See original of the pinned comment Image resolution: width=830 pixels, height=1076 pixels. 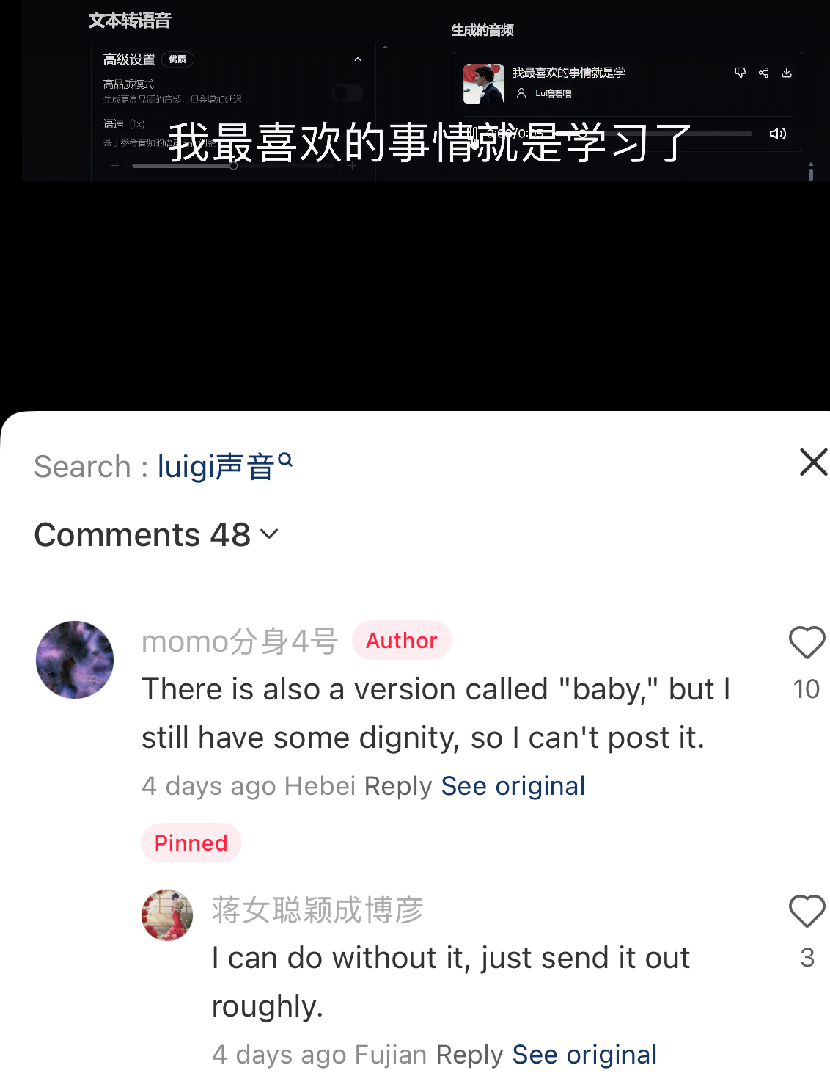point(513,786)
